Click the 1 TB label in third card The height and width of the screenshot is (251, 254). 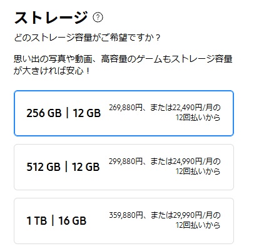(37, 221)
